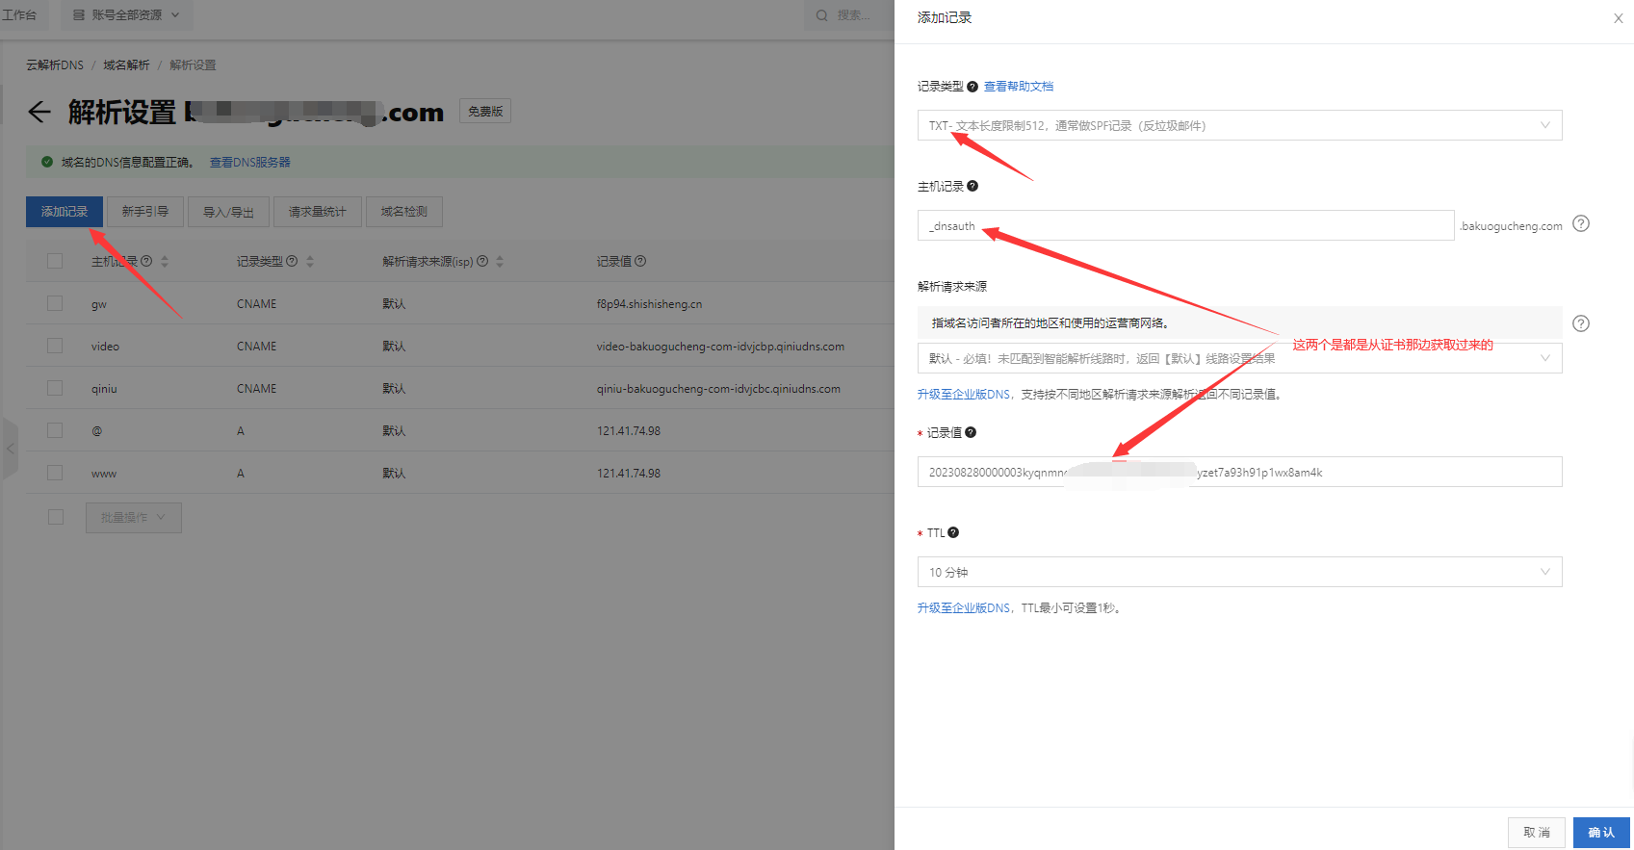Click help icon next to 记录类型 label
Image resolution: width=1634 pixels, height=850 pixels.
click(973, 87)
